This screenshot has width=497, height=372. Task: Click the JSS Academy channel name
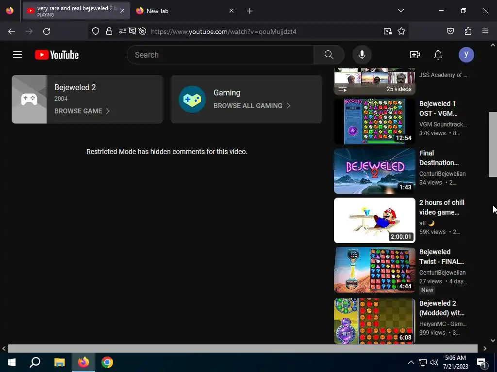tap(443, 75)
